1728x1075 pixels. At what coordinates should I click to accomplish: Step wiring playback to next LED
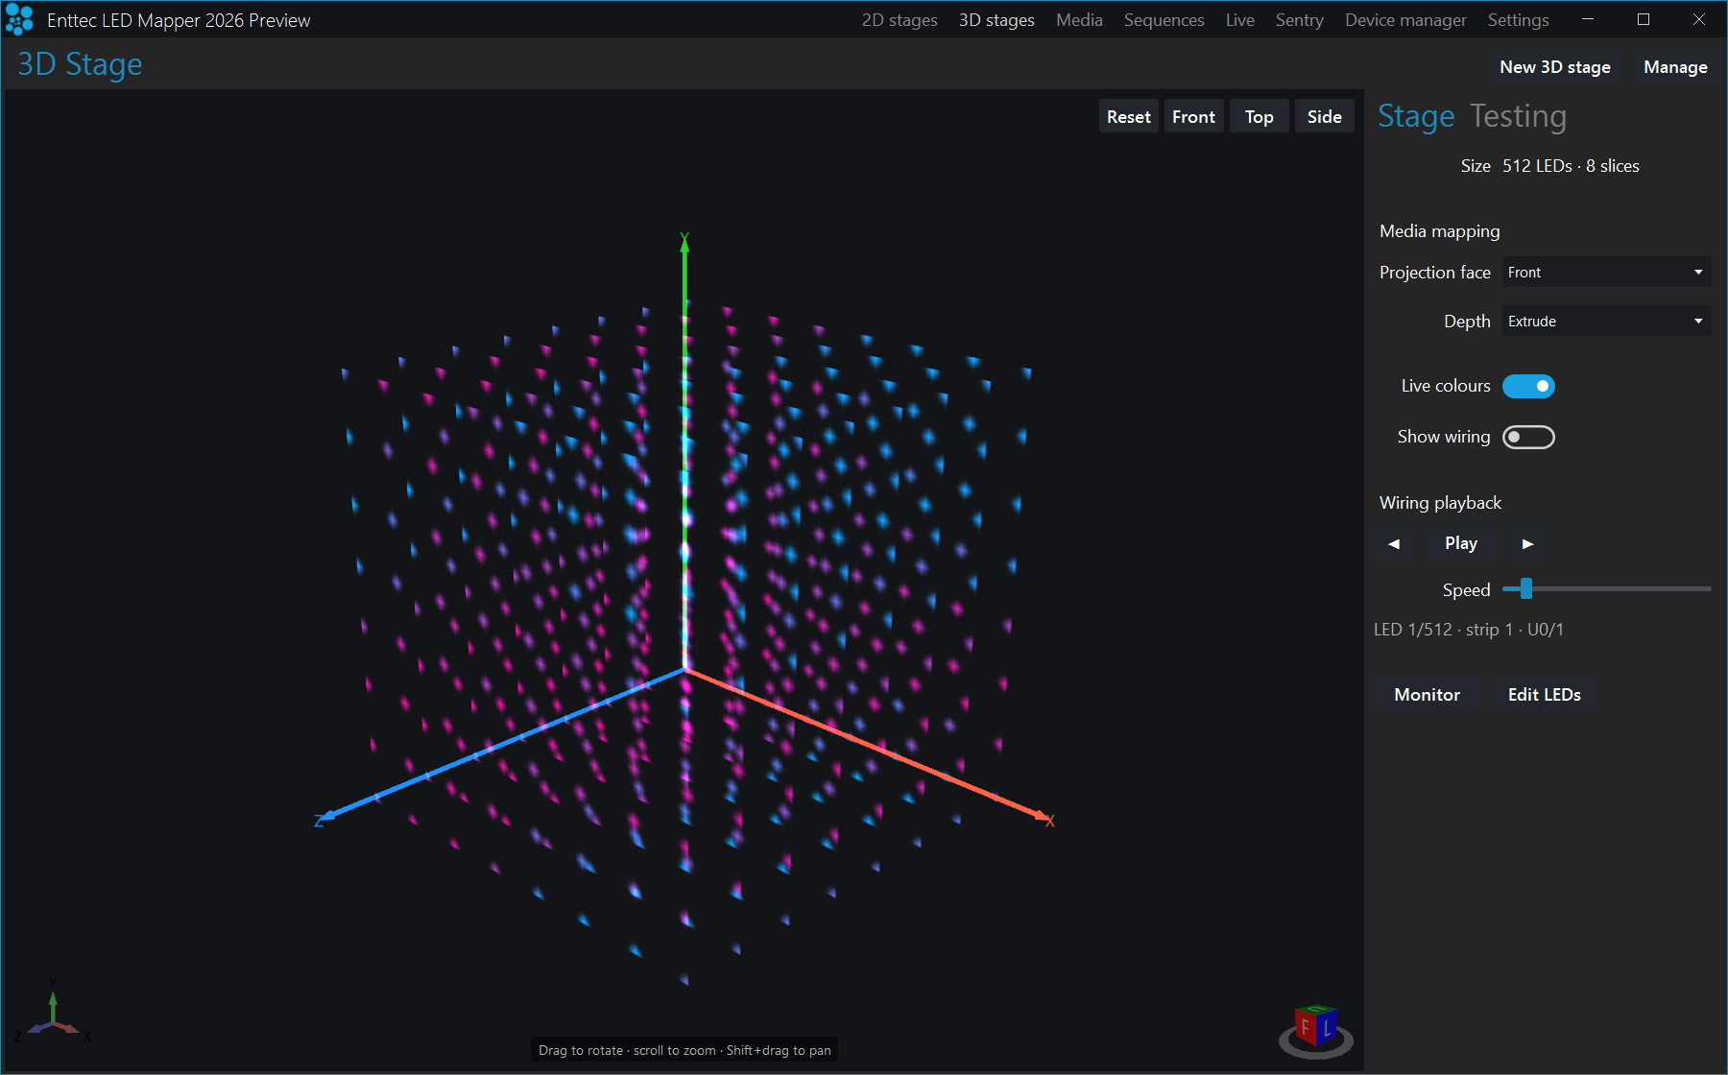tap(1527, 543)
